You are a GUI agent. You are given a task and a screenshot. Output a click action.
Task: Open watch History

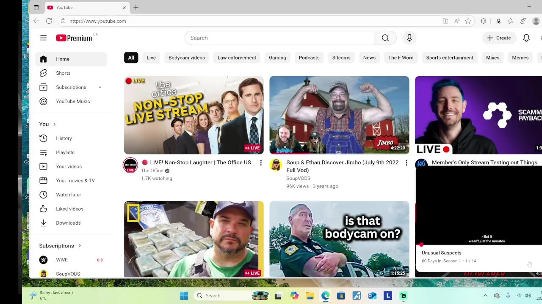pos(71,138)
